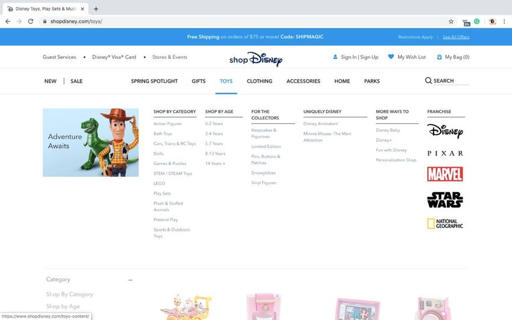
Task: Open the HOME menu
Action: click(x=342, y=81)
